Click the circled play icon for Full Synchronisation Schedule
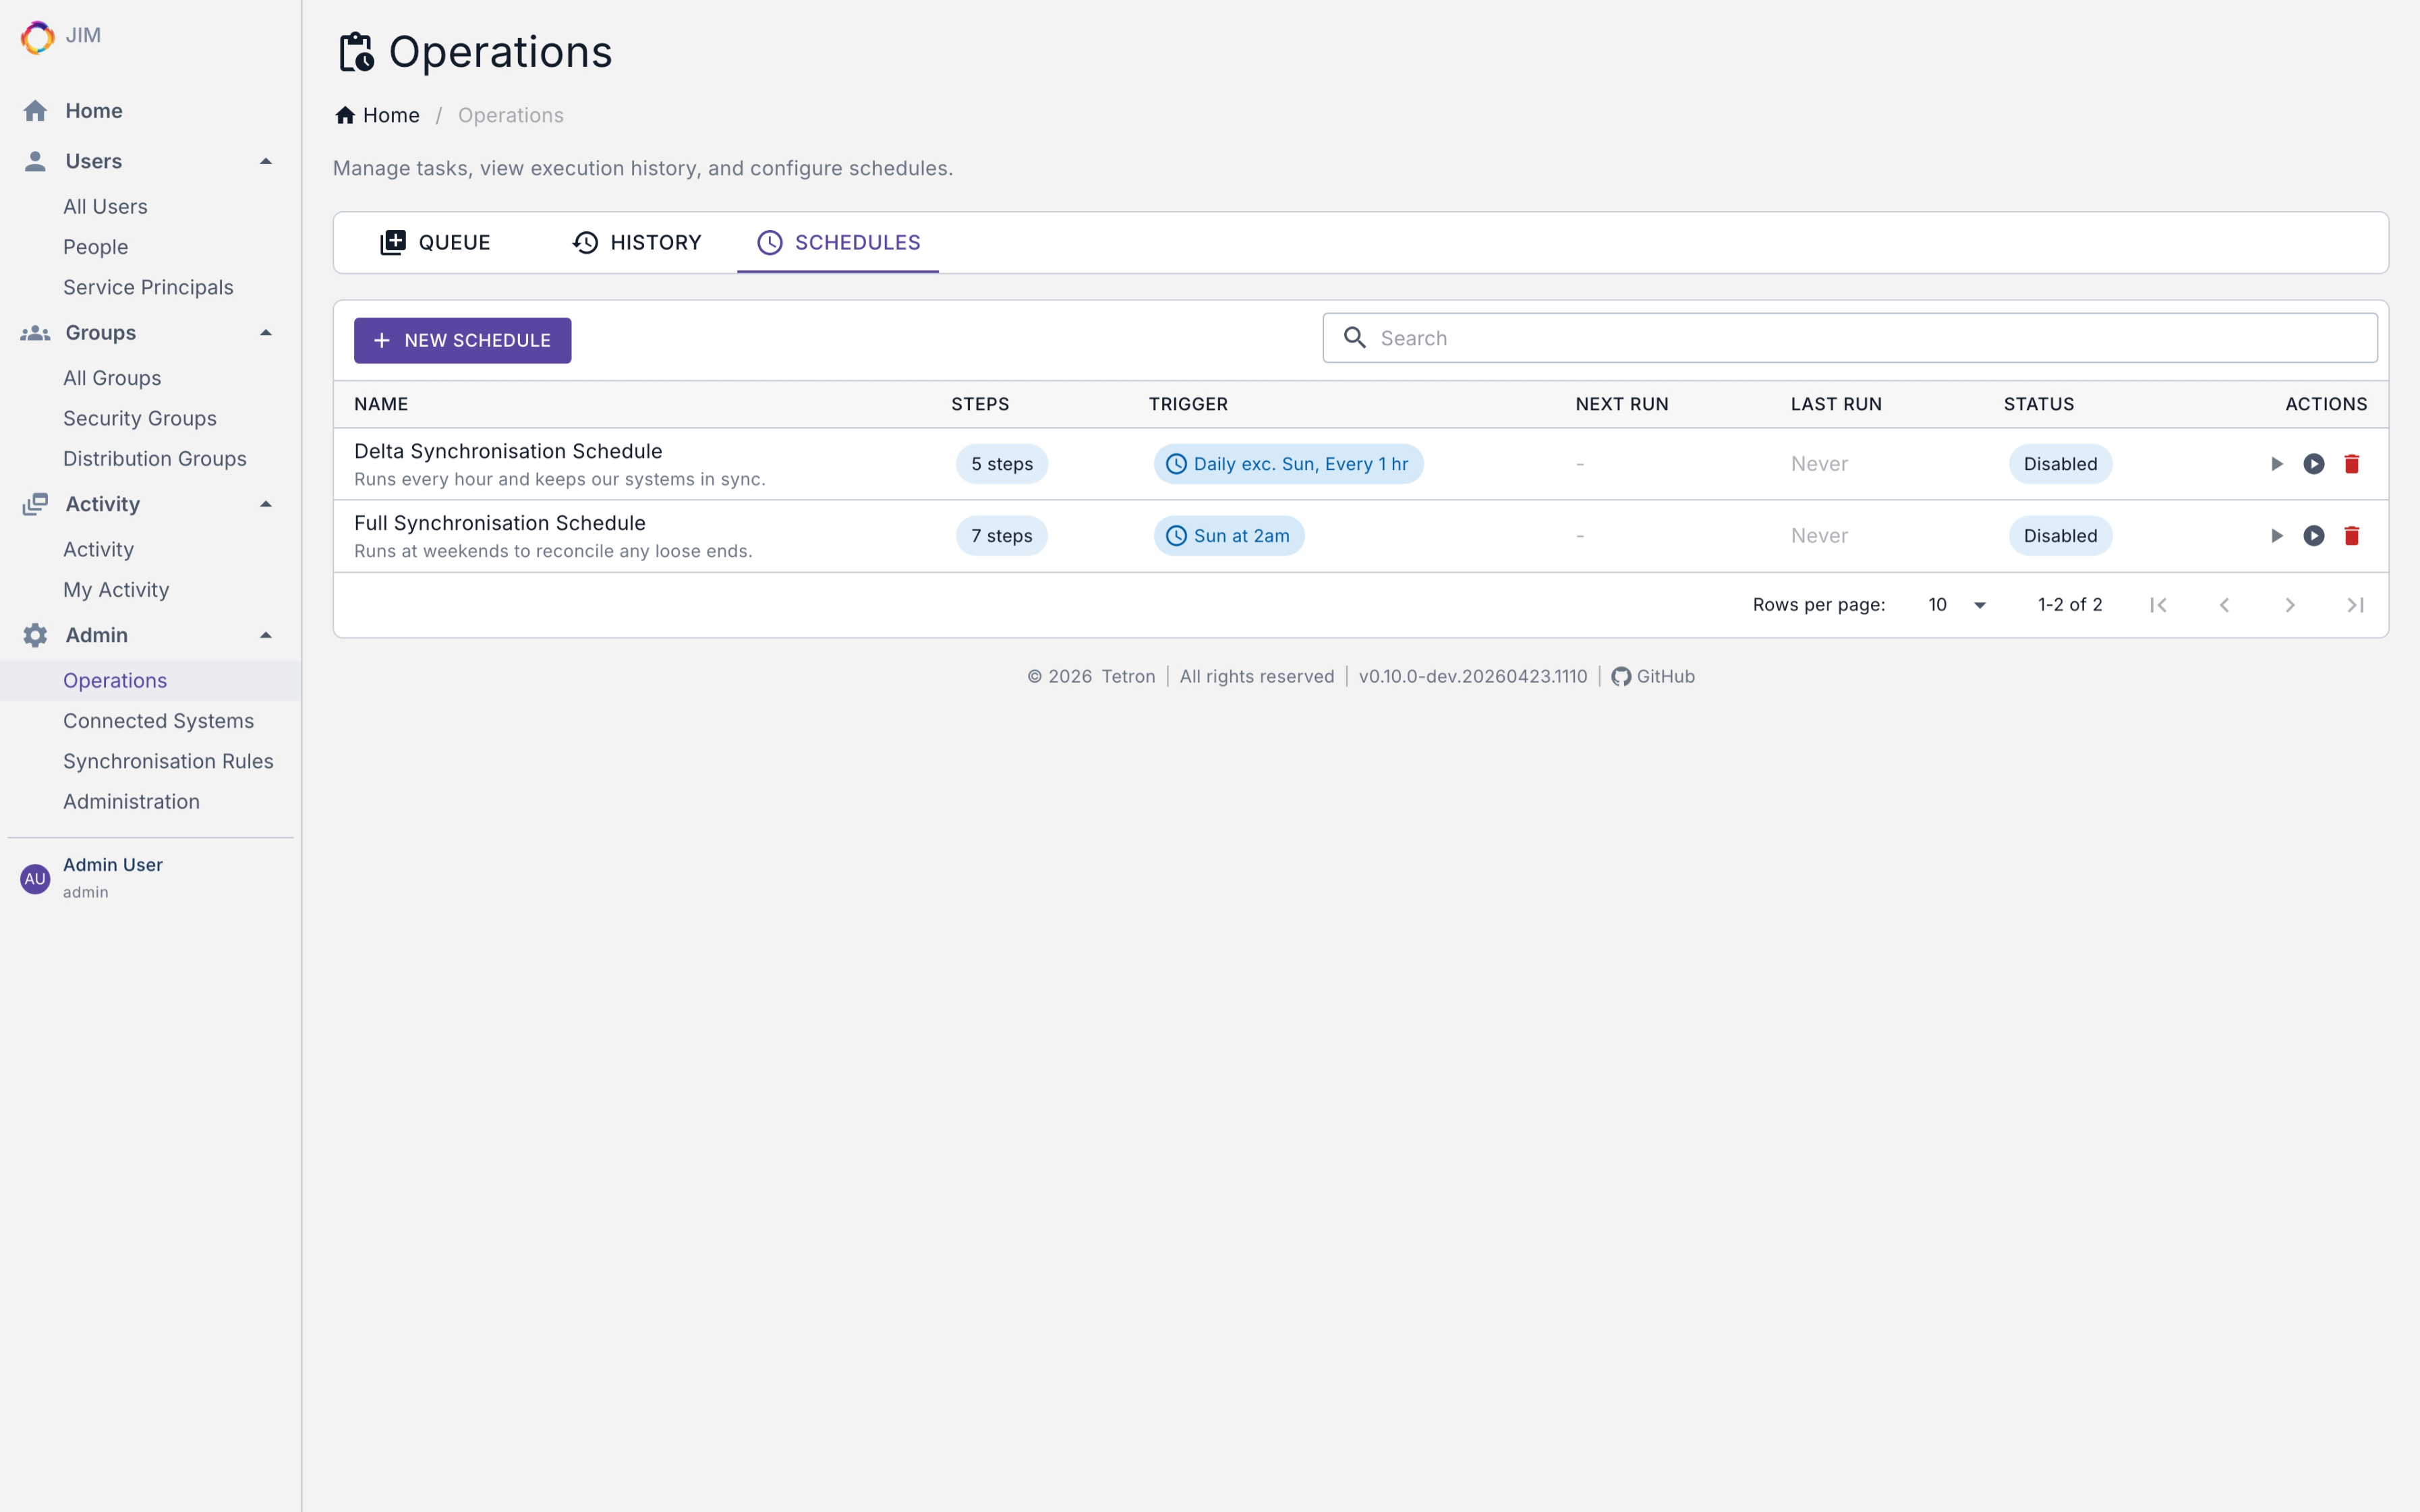The image size is (2420, 1512). 2313,536
